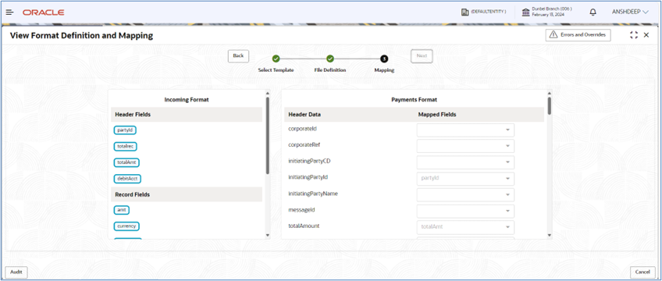The height and width of the screenshot is (281, 662).
Task: Select the totalrec header field chip
Action: click(x=126, y=147)
